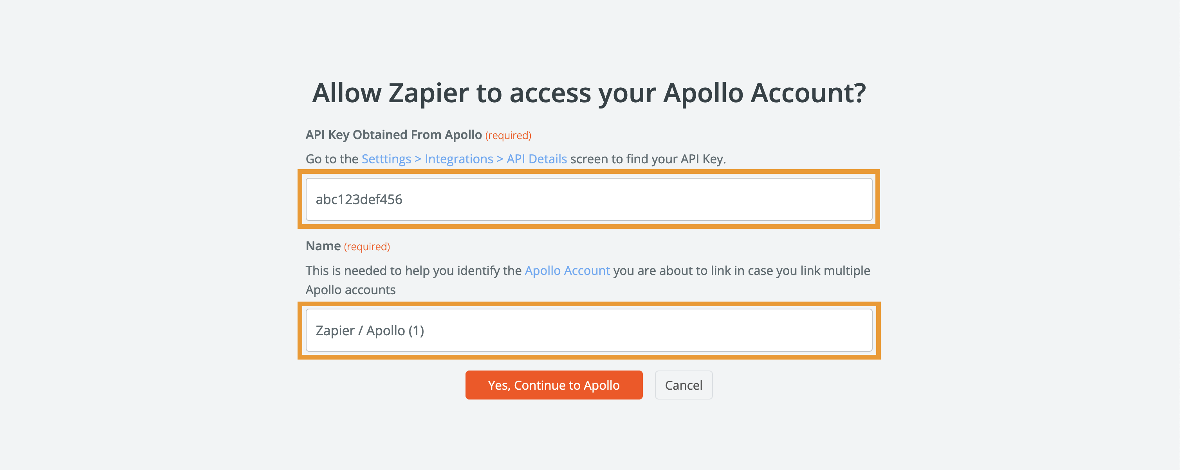Click the Setttings word in the link
The height and width of the screenshot is (470, 1180).
[x=386, y=159]
